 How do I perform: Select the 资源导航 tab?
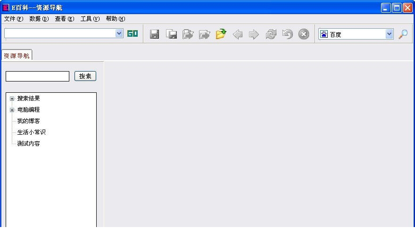[17, 55]
